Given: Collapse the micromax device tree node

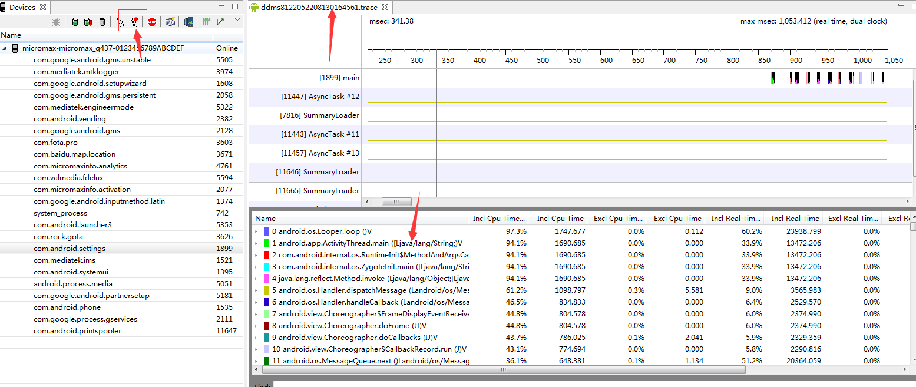Looking at the screenshot, I should pos(5,48).
